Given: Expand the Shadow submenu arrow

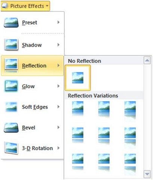Looking at the screenshot, I should pos(58,45).
